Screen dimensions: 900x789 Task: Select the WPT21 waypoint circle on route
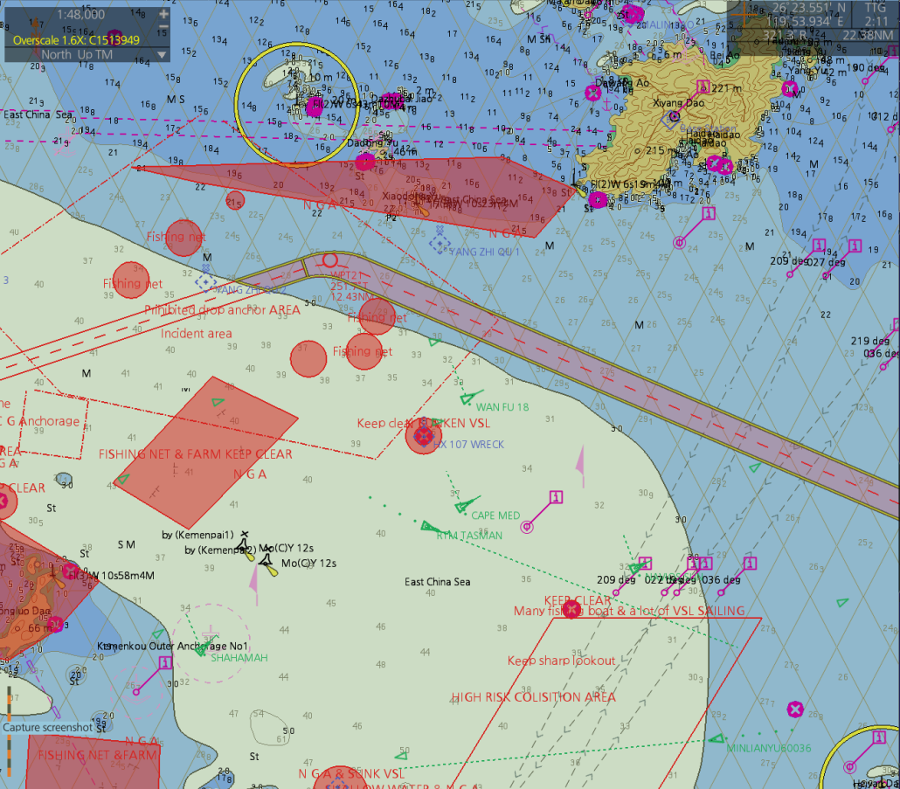(330, 260)
